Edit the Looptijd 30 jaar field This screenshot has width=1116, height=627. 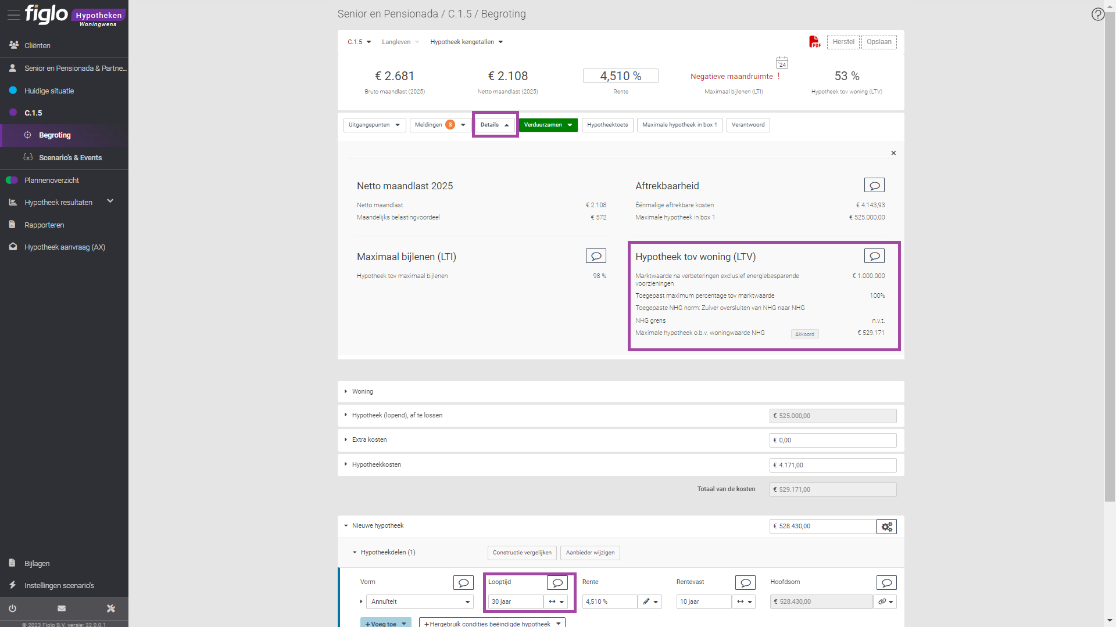(x=516, y=602)
